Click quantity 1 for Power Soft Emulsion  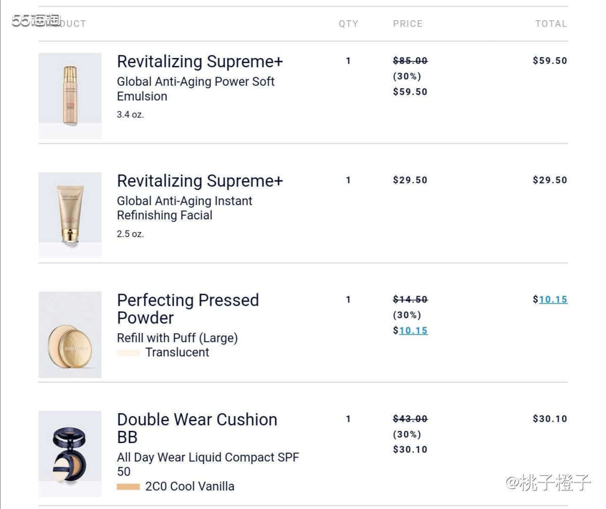tap(348, 61)
